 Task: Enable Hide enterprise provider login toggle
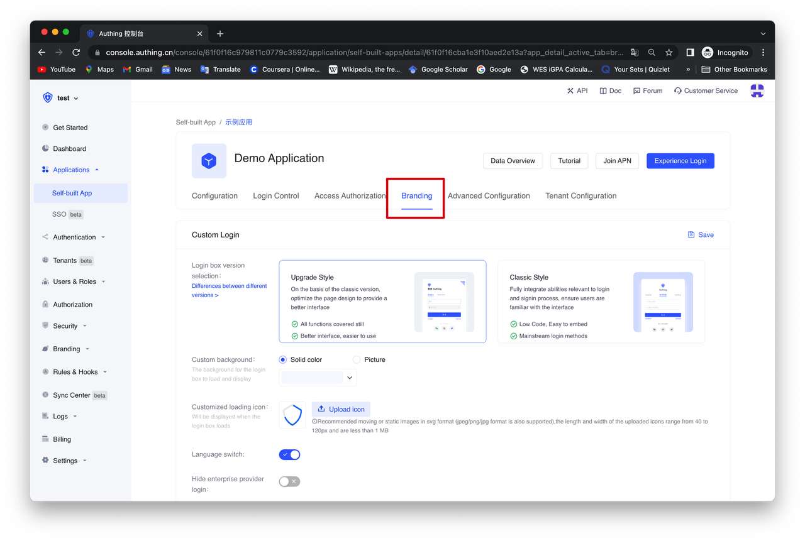[290, 481]
